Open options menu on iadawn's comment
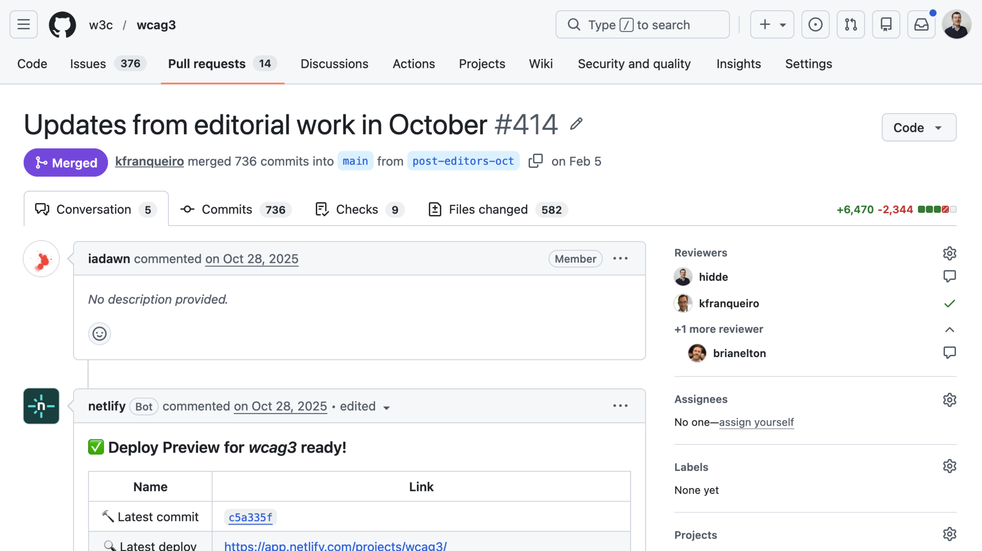The width and height of the screenshot is (982, 551). click(x=620, y=259)
